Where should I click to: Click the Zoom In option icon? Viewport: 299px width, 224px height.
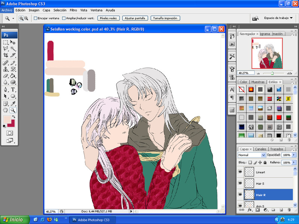[x=21, y=18]
